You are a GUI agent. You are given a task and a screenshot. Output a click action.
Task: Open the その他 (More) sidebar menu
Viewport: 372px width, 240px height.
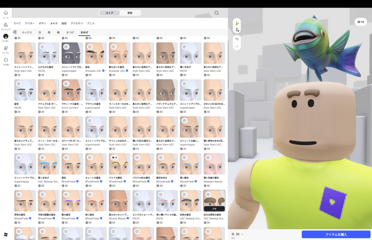click(6, 61)
